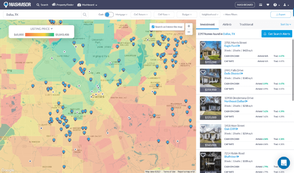
Task: Open the Property Finder tool
Action: [63, 5]
